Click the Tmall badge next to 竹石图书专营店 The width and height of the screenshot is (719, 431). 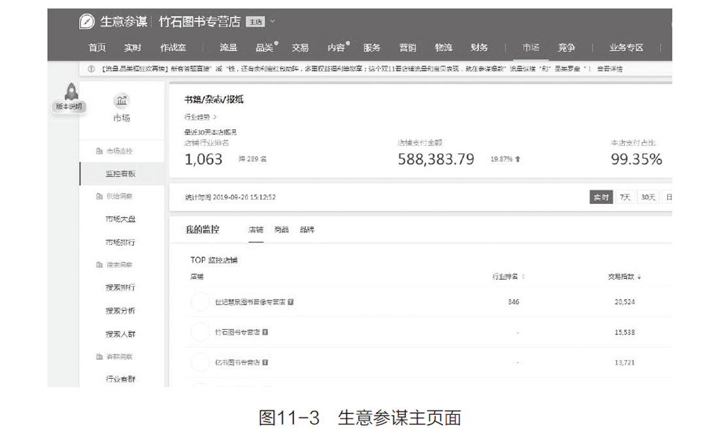(265, 332)
